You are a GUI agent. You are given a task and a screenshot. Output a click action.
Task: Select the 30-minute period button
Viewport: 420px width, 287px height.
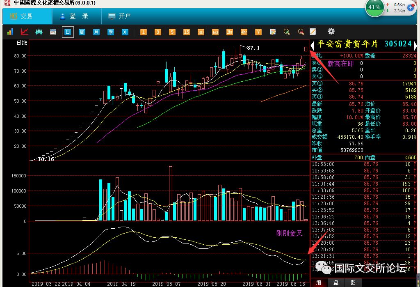pos(201,32)
